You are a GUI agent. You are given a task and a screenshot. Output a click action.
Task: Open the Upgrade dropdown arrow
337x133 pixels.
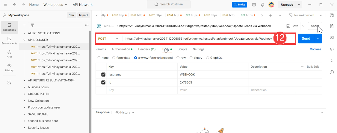[299, 4]
